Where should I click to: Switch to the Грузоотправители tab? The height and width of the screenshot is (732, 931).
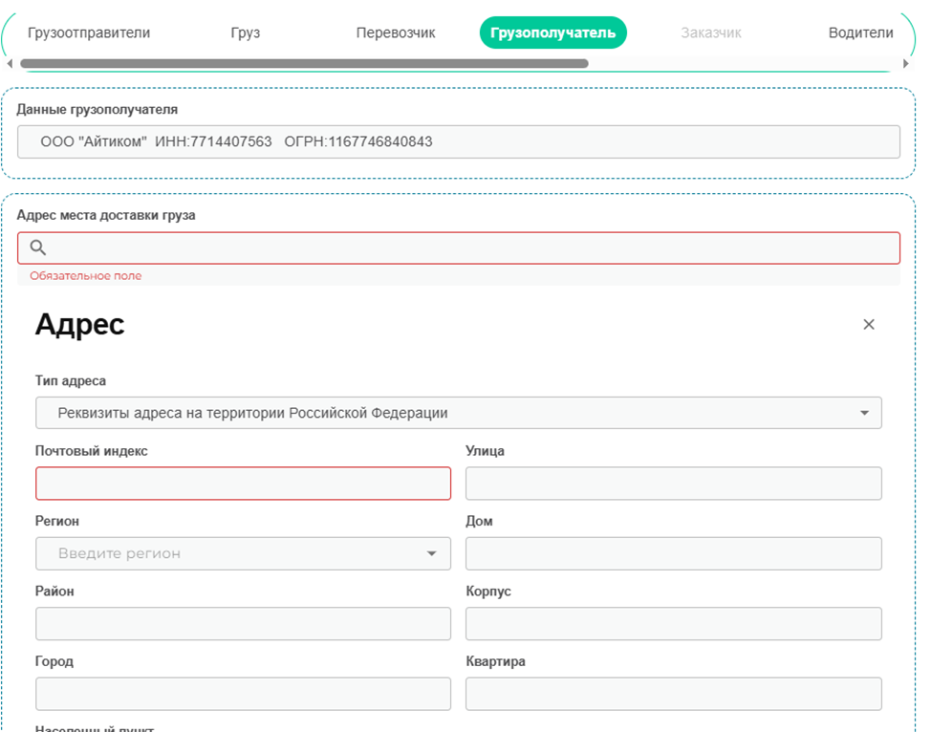pos(89,32)
